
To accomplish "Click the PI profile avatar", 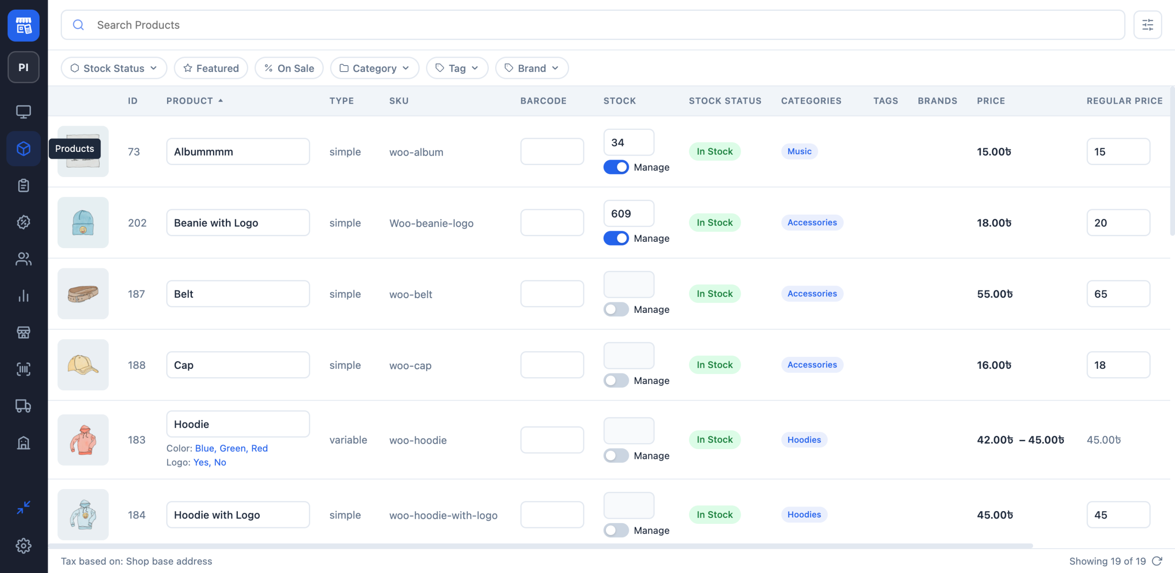I will 23,67.
